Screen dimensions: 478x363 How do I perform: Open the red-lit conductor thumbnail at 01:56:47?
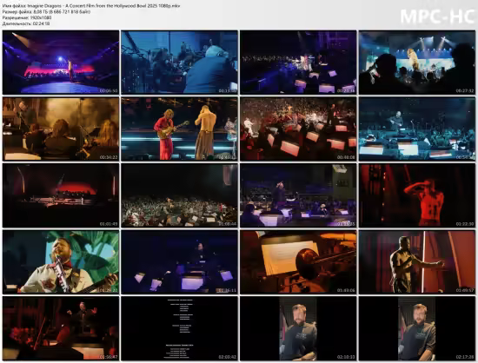click(x=61, y=328)
